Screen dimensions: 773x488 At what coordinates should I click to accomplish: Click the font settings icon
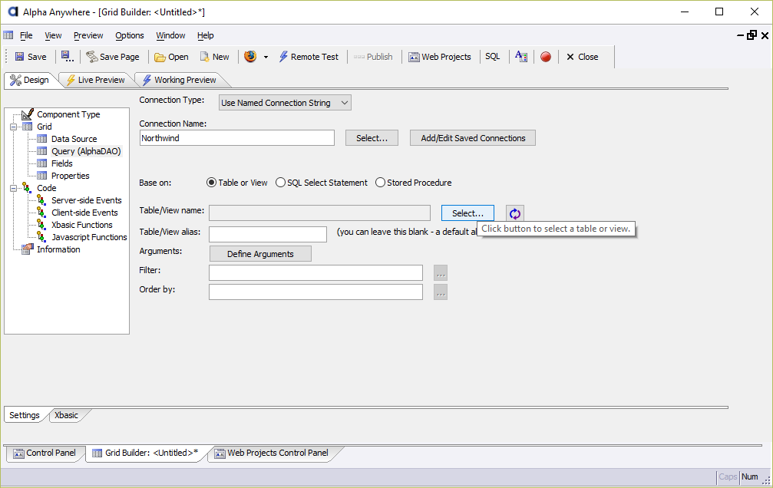pyautogui.click(x=521, y=57)
